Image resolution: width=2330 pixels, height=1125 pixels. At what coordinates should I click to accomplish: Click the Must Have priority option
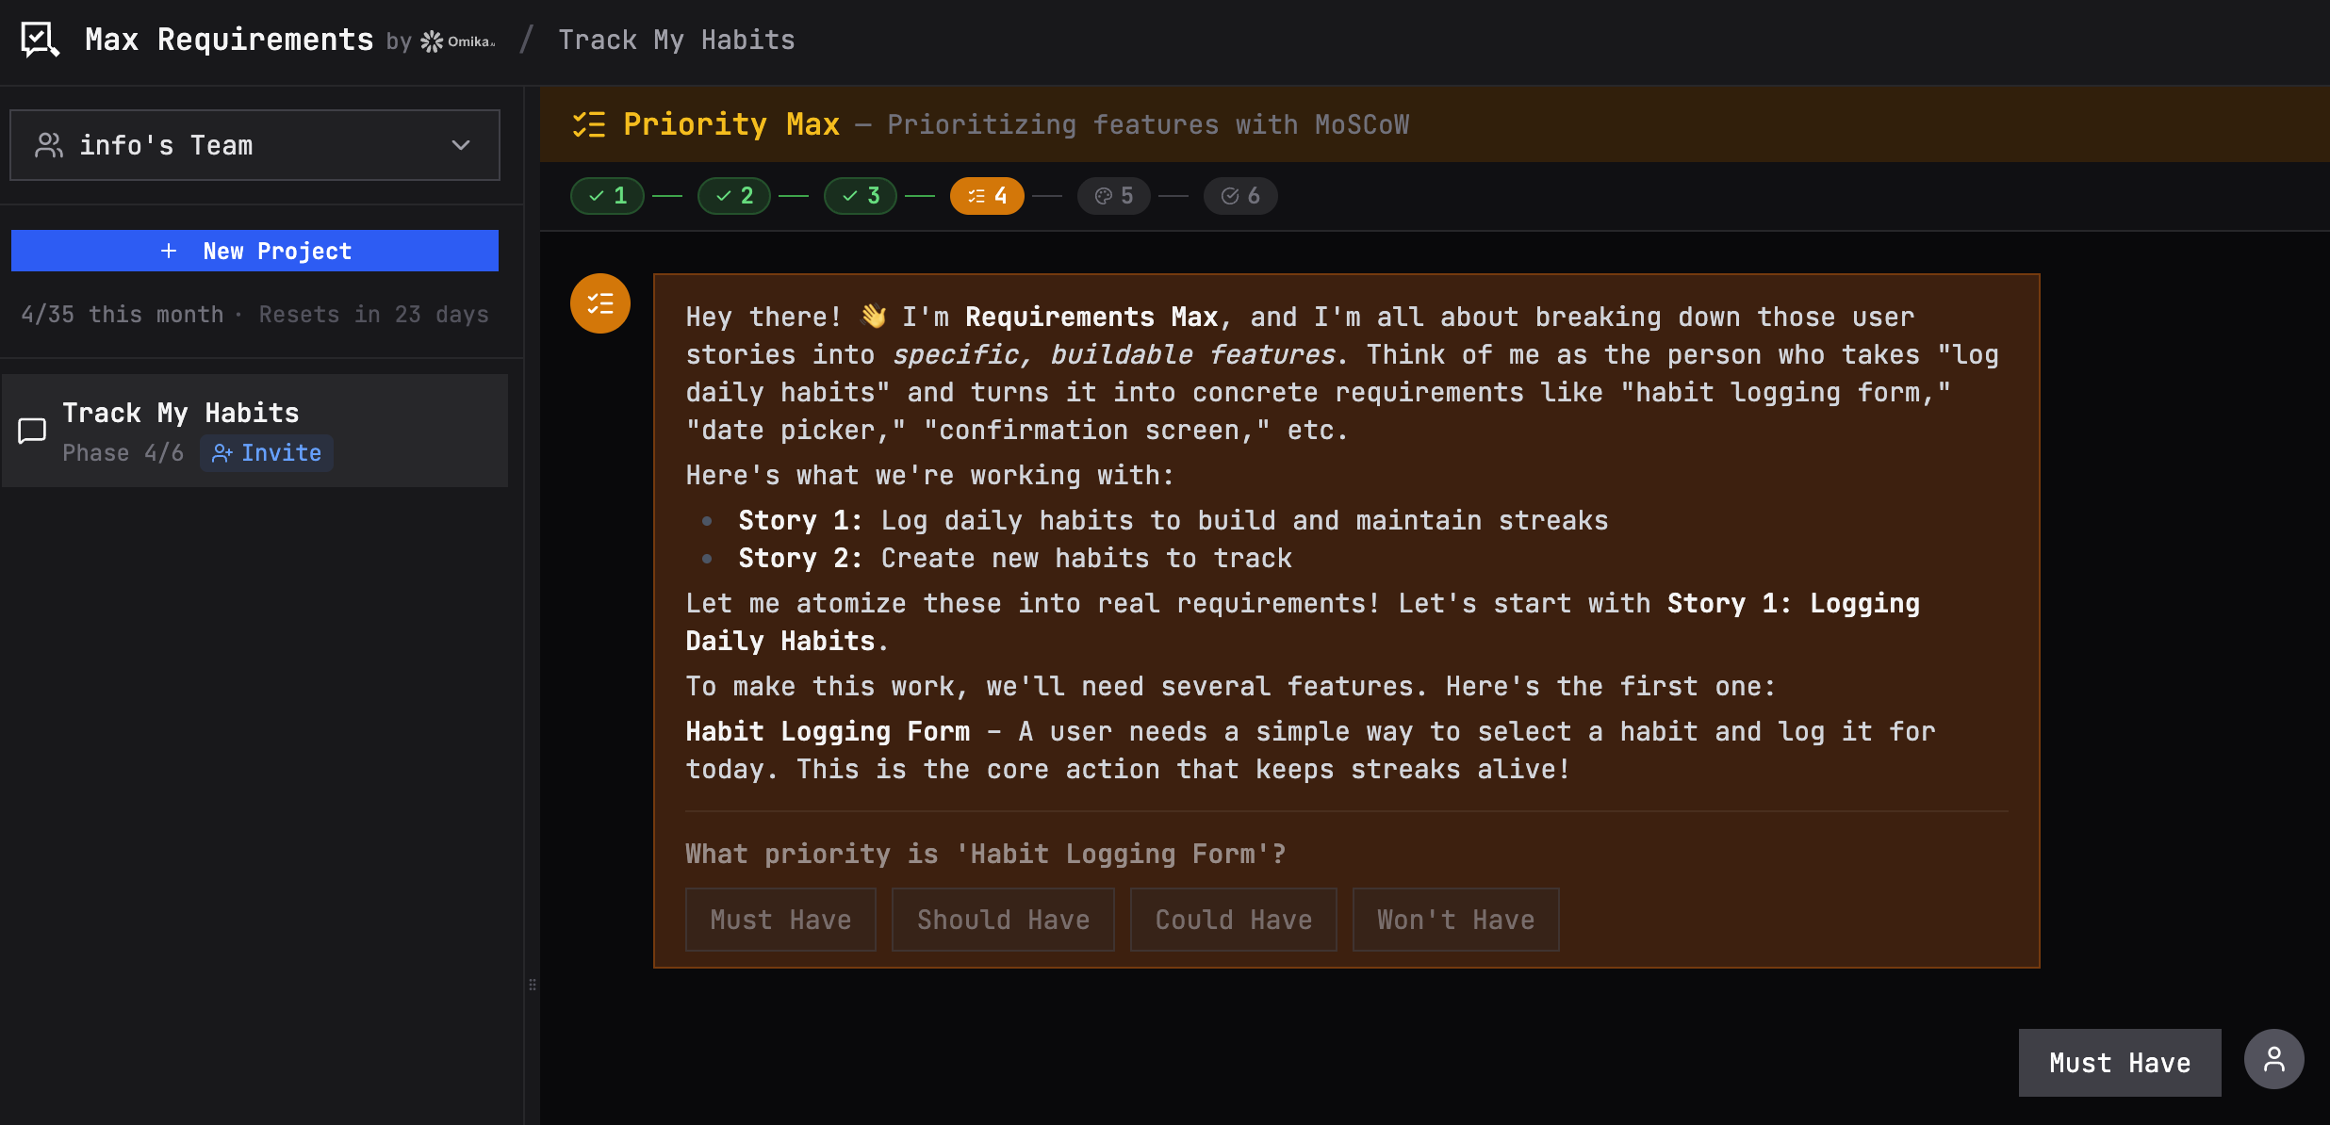[x=780, y=919]
